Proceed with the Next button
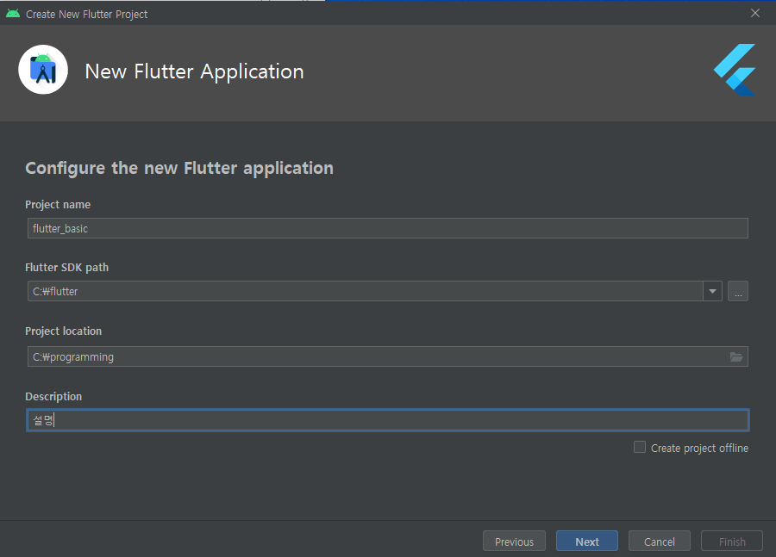776x557 pixels. pos(587,542)
